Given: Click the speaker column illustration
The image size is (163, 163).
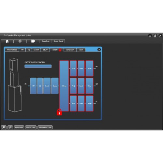Looking at the screenshot, I should (15, 85).
